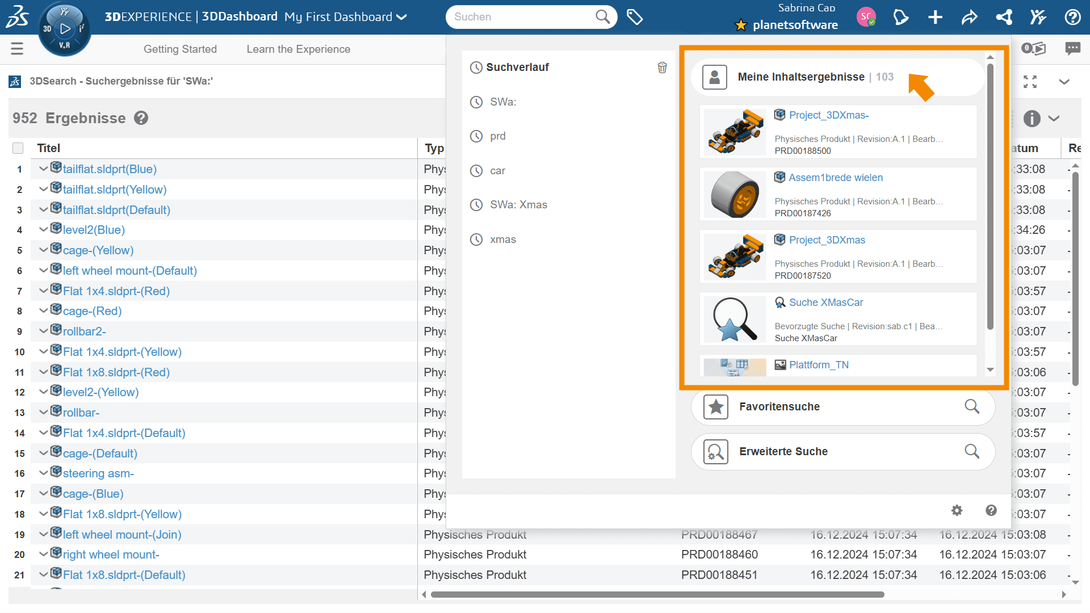This screenshot has width=1090, height=613.
Task: Open the 3D compass in top left
Action: pyautogui.click(x=64, y=29)
